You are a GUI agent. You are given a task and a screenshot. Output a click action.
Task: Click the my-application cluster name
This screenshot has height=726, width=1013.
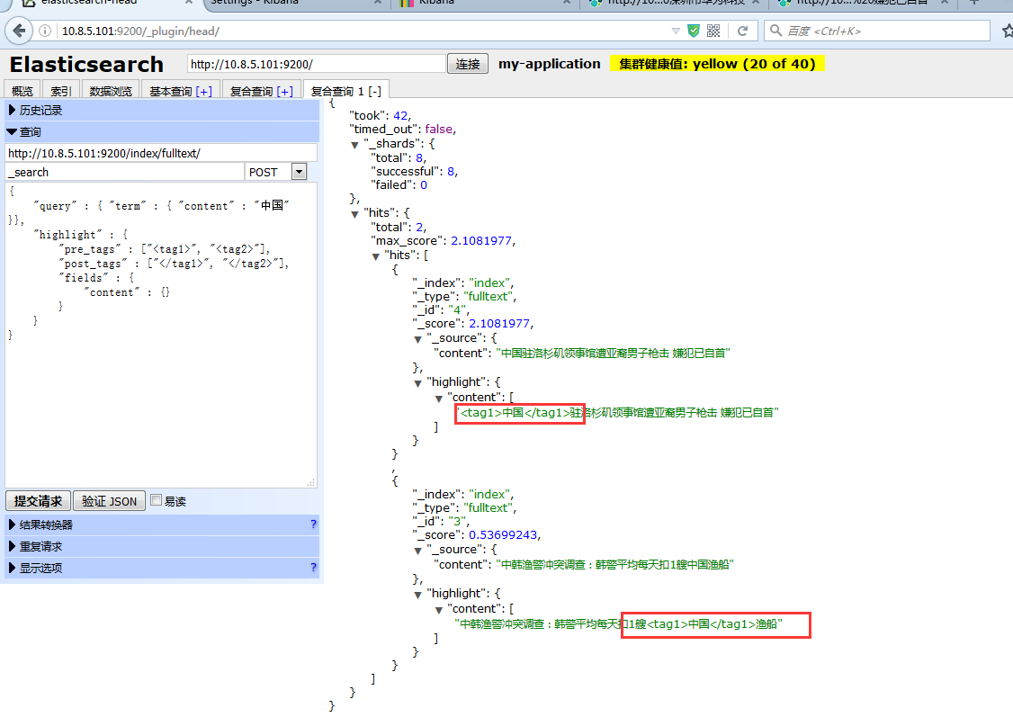tap(549, 63)
